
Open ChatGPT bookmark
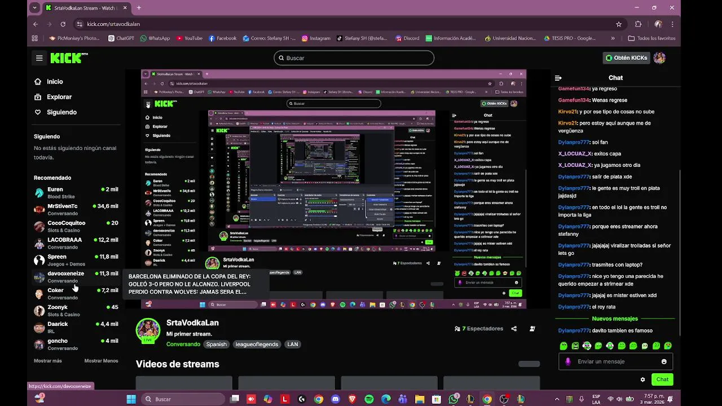[121, 38]
